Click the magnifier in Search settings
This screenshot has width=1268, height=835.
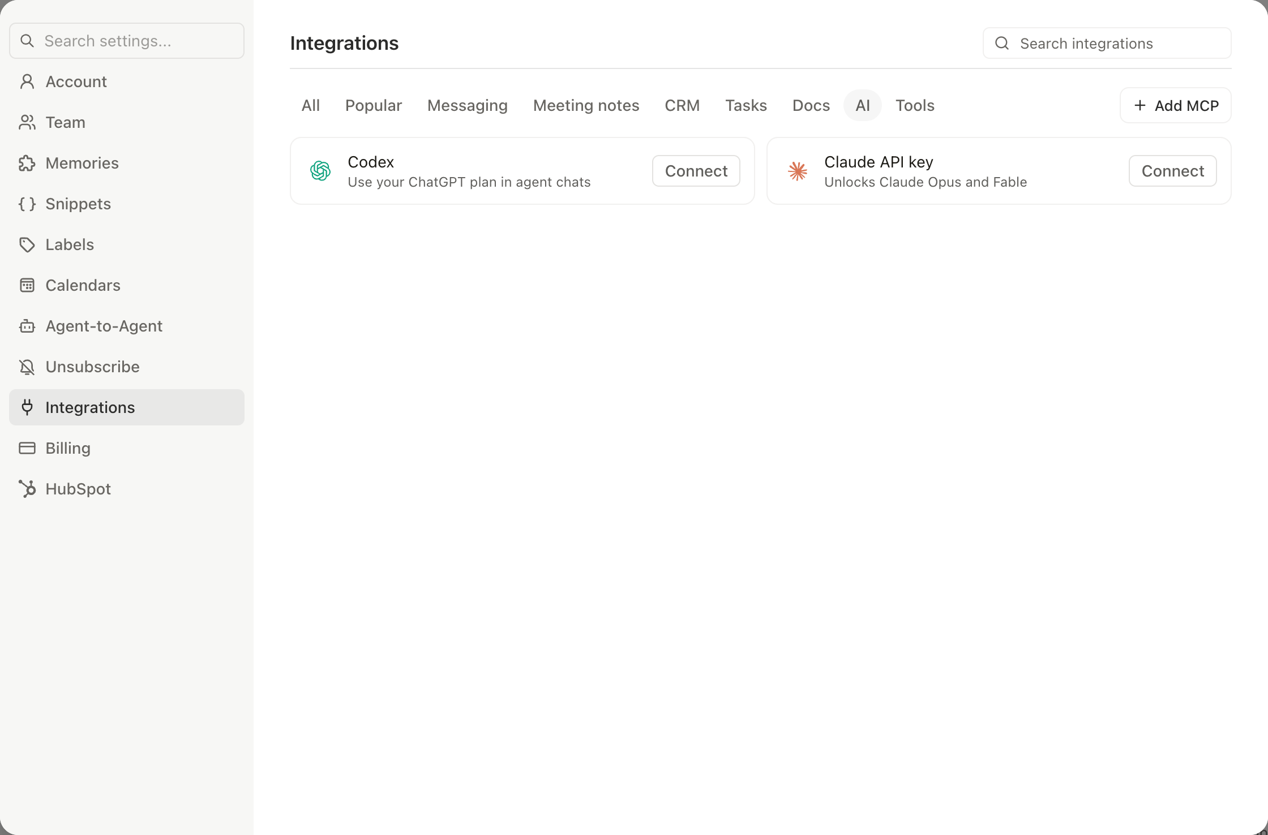click(x=27, y=41)
